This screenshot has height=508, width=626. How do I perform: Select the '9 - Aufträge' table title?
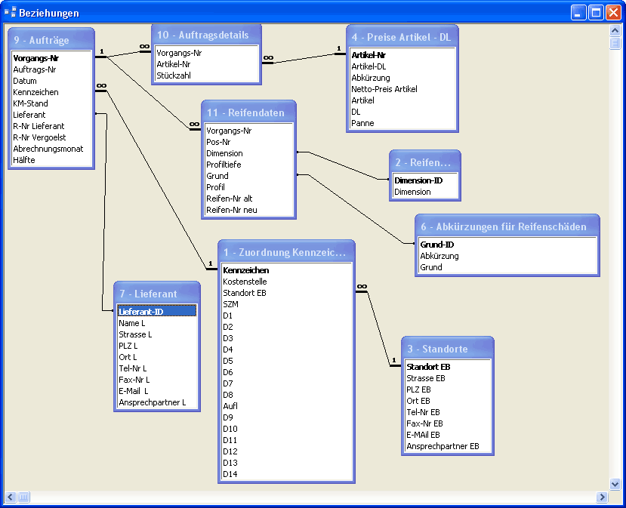point(41,40)
